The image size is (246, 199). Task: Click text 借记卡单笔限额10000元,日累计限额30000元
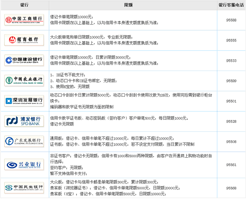click(x=90, y=57)
